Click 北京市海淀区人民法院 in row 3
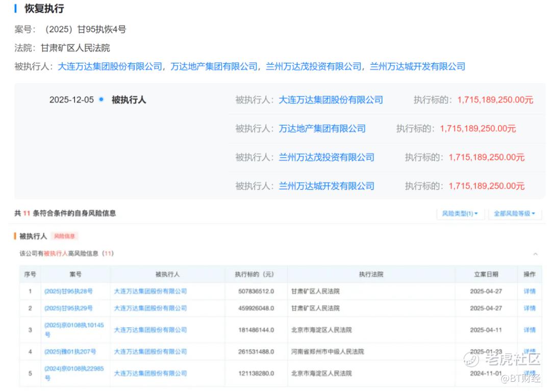The width and height of the screenshot is (551, 391). click(x=321, y=330)
